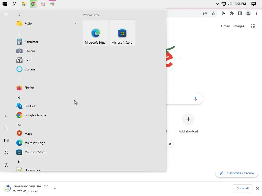Launch Calculator from the app list

pos(47,42)
